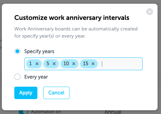The width and height of the screenshot is (161, 114).
Task: Select the Every year radio button
Action: (x=17, y=77)
